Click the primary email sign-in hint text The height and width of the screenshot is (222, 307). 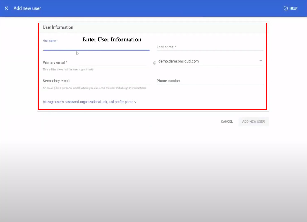click(68, 69)
